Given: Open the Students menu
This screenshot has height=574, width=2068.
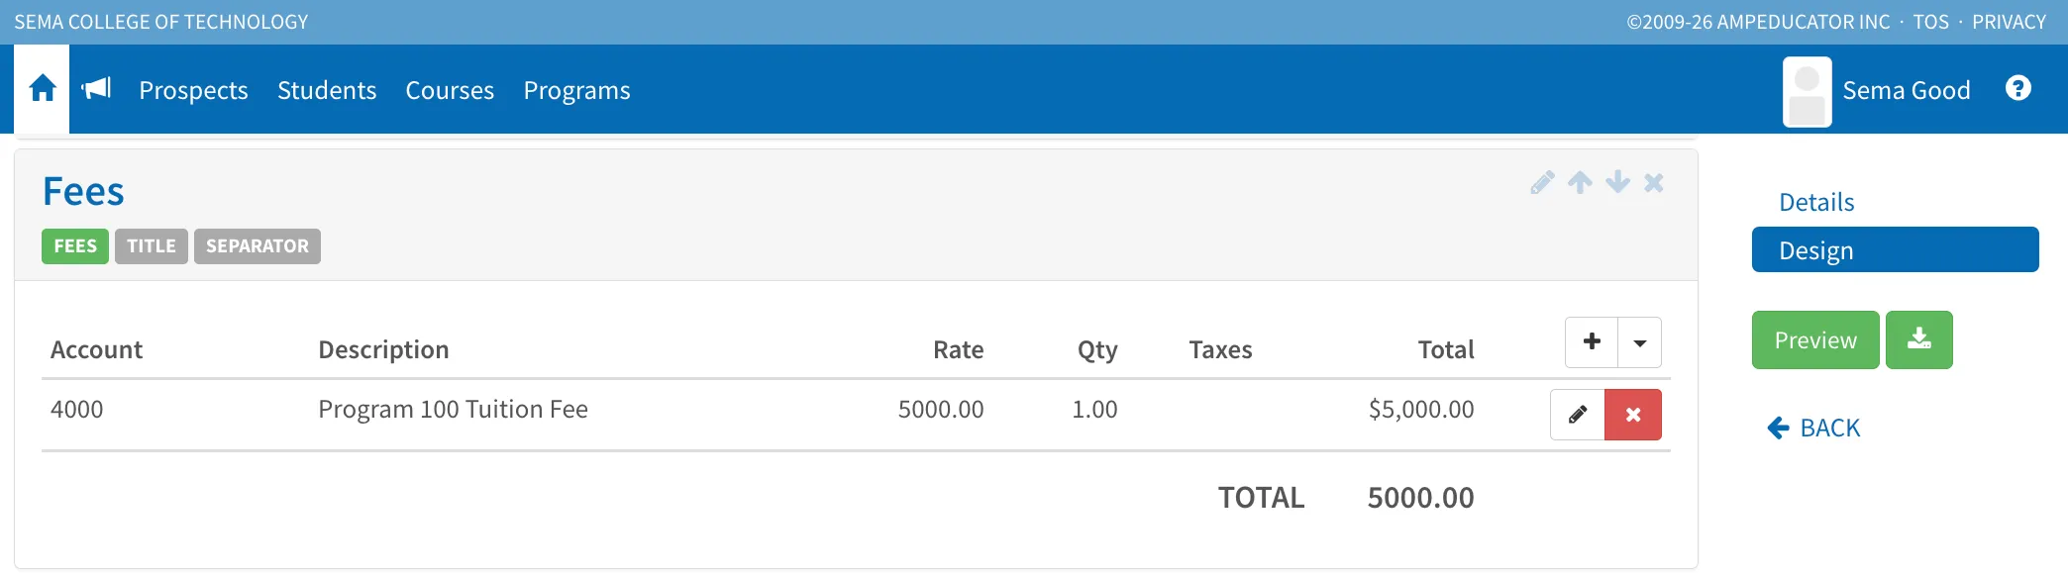Looking at the screenshot, I should pos(327,90).
